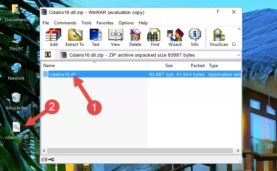The width and height of the screenshot is (277, 171).
Task: Select the Documents desktop icon
Action: click(17, 13)
